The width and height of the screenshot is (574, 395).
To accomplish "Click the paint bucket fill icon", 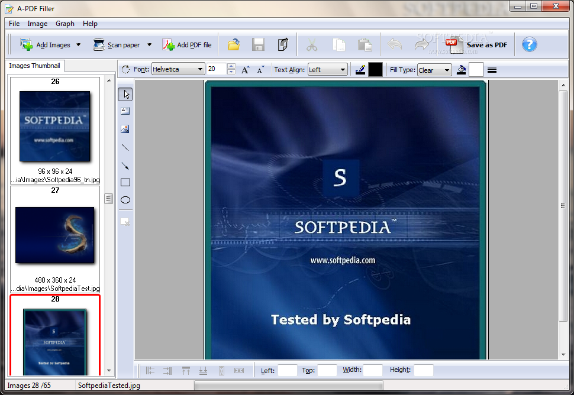I will (461, 70).
